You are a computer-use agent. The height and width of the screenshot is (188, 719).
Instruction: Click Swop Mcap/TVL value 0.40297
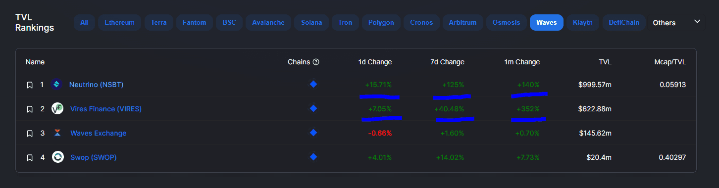tap(672, 157)
